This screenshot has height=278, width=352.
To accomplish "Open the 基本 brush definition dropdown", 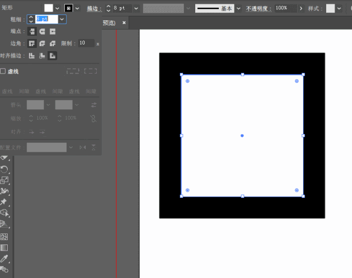I will pos(238,9).
